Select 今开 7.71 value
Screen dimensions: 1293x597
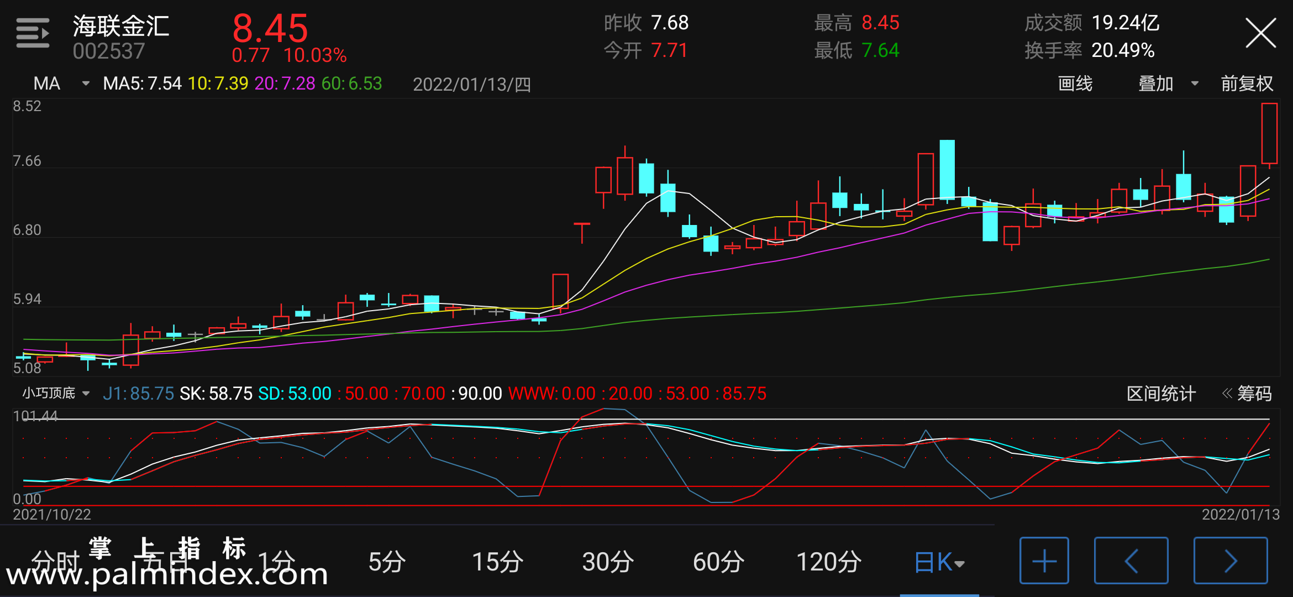coord(645,50)
